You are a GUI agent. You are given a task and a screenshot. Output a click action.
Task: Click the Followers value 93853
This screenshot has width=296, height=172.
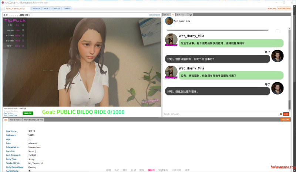click(x=31, y=135)
